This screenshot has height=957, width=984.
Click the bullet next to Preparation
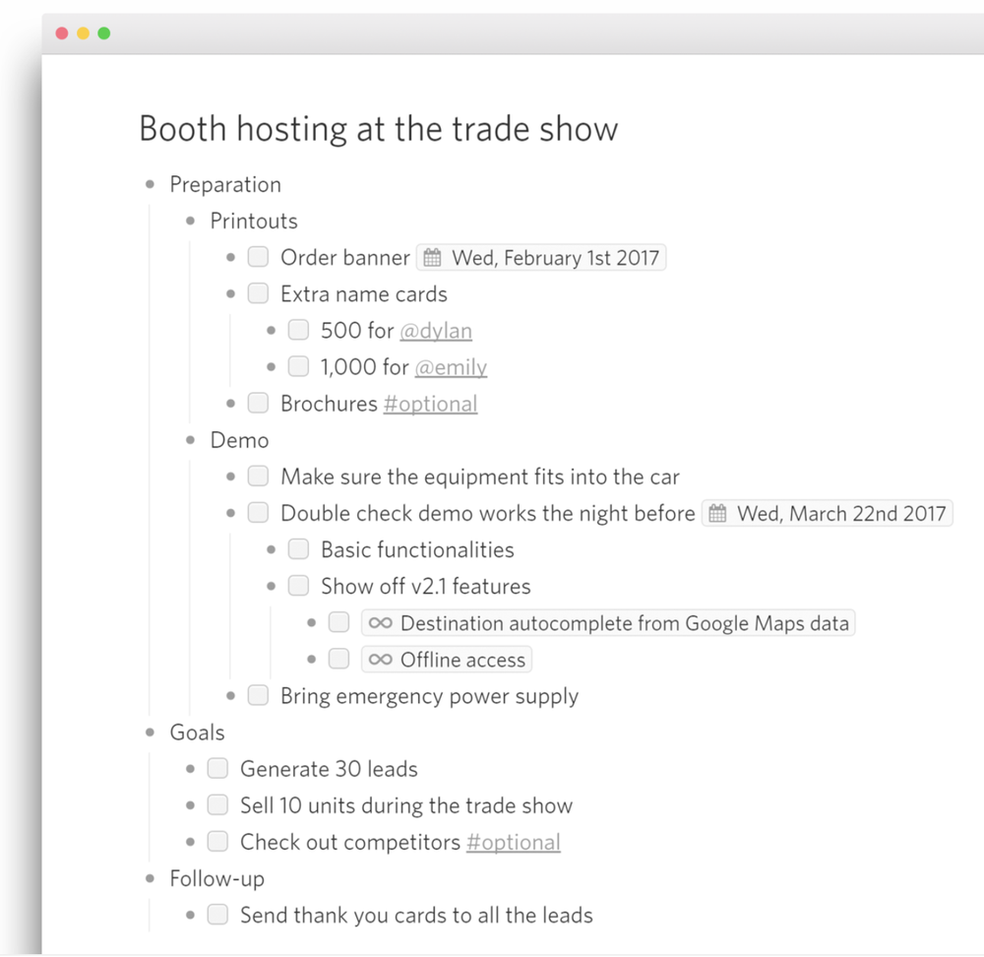(x=150, y=185)
